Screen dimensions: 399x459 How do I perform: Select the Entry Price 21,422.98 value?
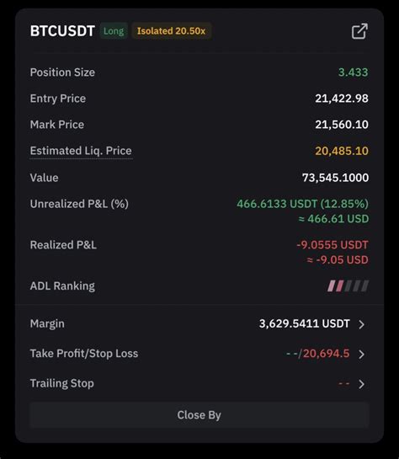coord(342,99)
